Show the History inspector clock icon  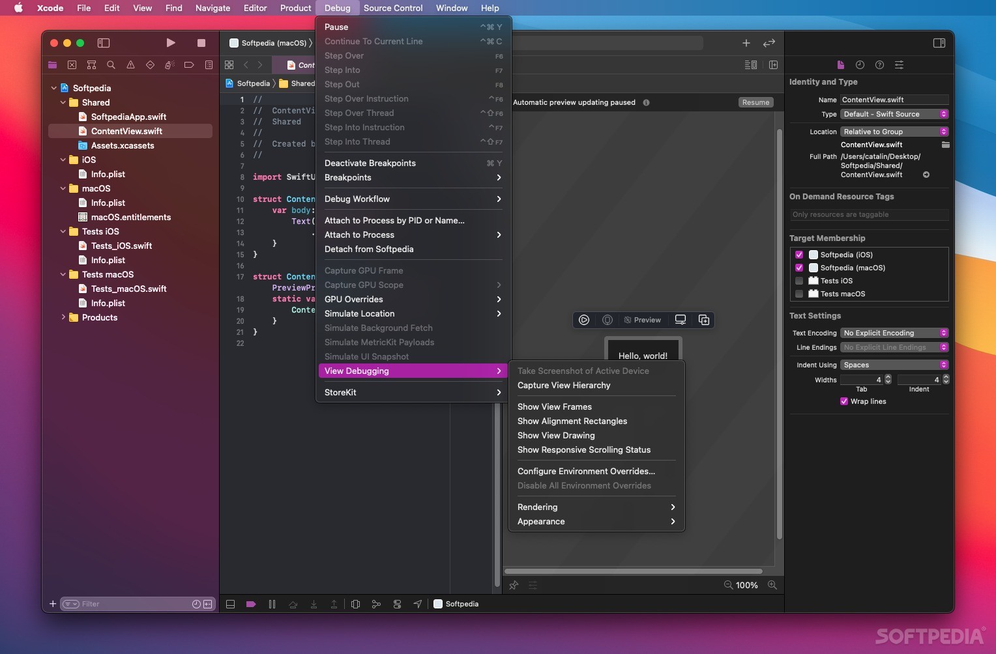860,65
